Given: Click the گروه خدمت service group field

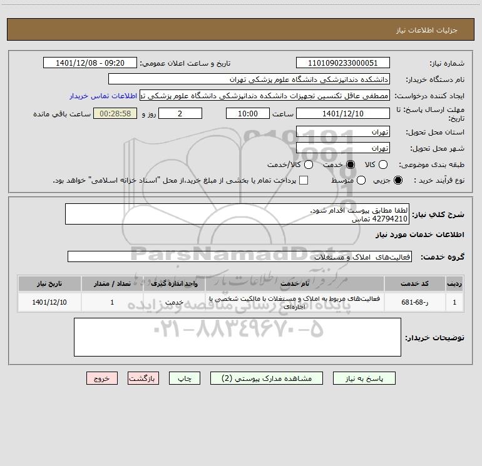Looking at the screenshot, I should point(240,256).
